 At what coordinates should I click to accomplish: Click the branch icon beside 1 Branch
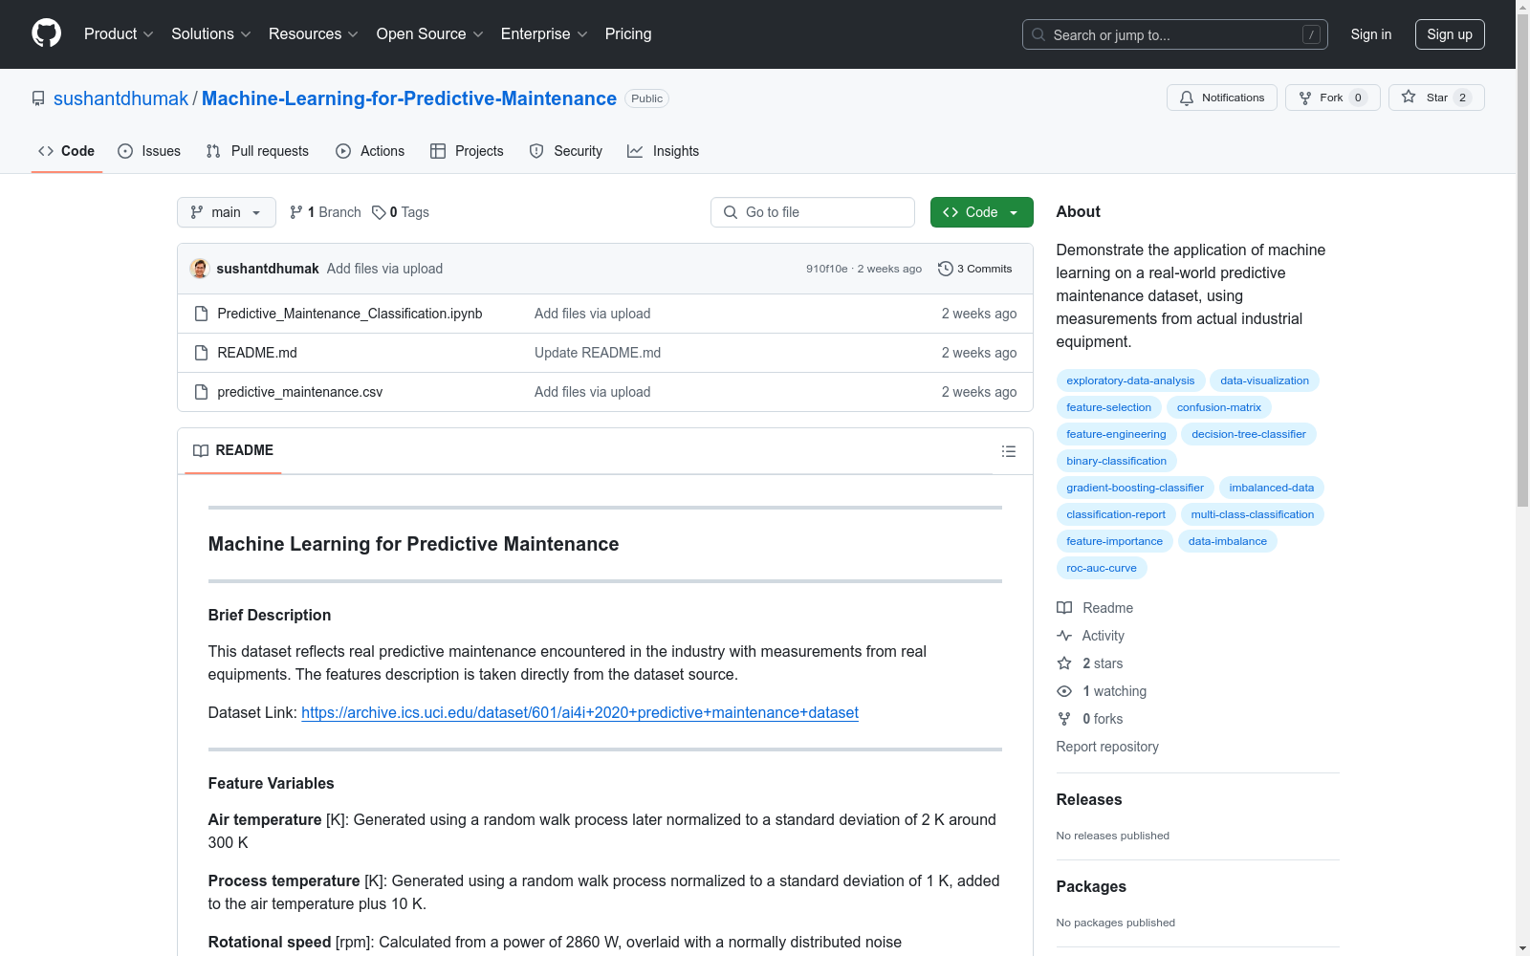click(x=296, y=212)
